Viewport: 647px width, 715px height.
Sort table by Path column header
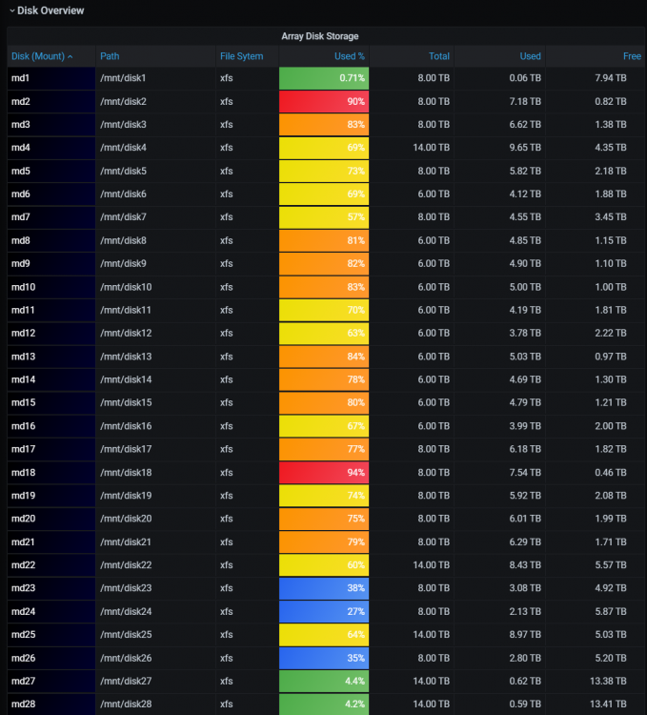coord(110,56)
